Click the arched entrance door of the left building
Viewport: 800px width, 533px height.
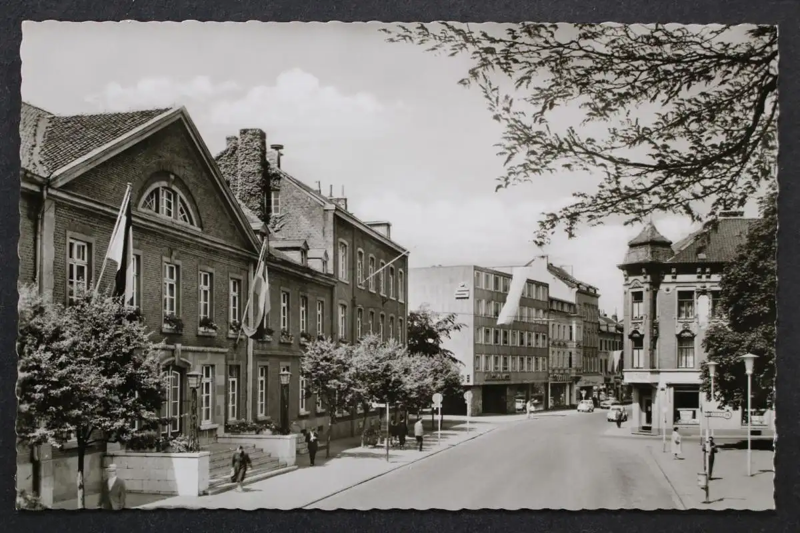pos(171,400)
